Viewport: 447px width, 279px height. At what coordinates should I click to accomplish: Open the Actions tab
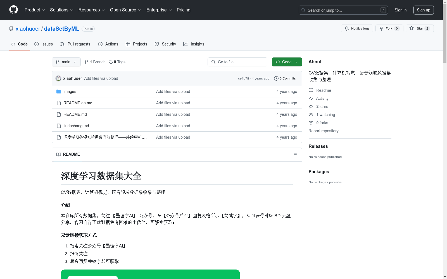(x=108, y=44)
